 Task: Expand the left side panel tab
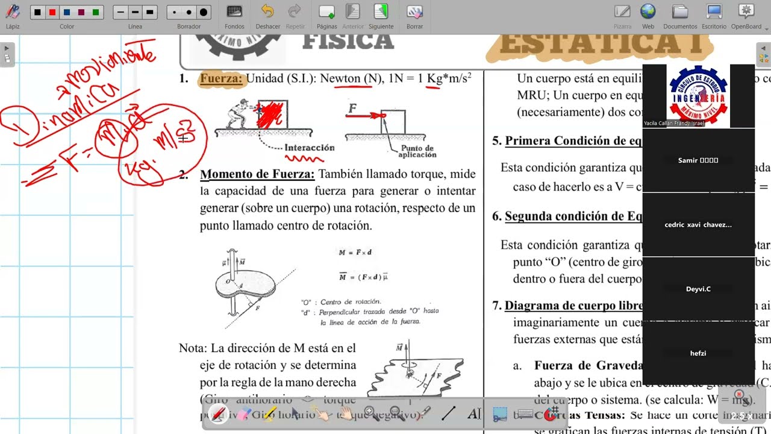coord(7,54)
